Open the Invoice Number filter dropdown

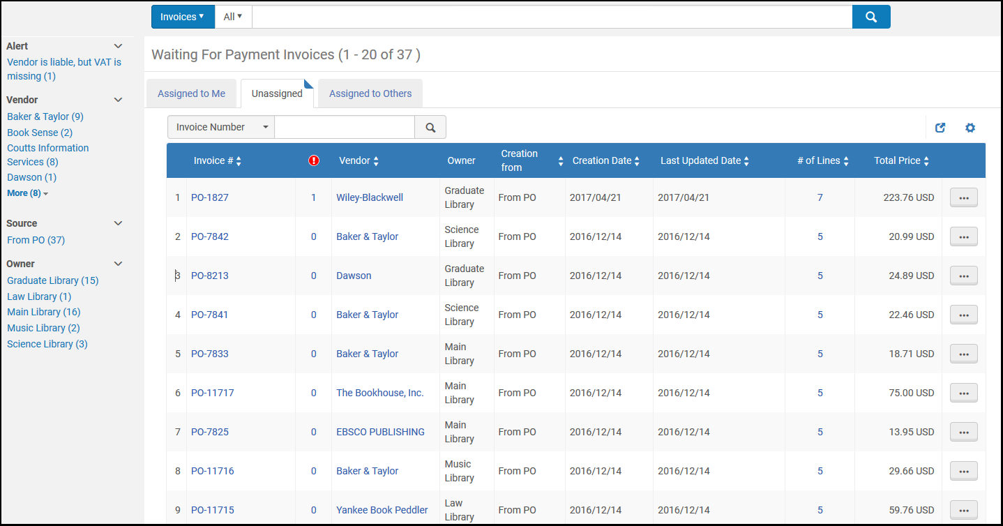(x=221, y=127)
